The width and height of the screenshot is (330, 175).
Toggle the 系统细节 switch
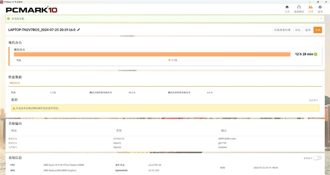tap(318, 158)
